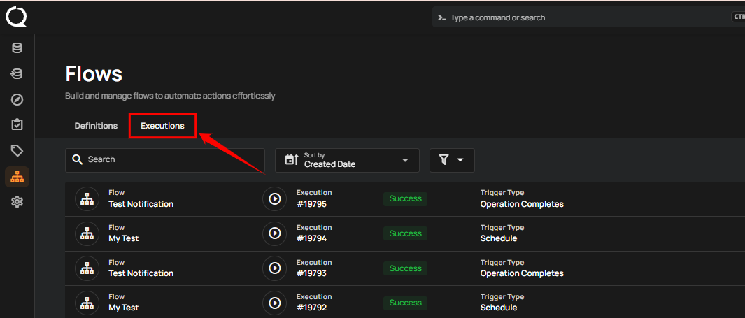This screenshot has width=745, height=318.
Task: Select the Executions tab
Action: click(x=162, y=126)
